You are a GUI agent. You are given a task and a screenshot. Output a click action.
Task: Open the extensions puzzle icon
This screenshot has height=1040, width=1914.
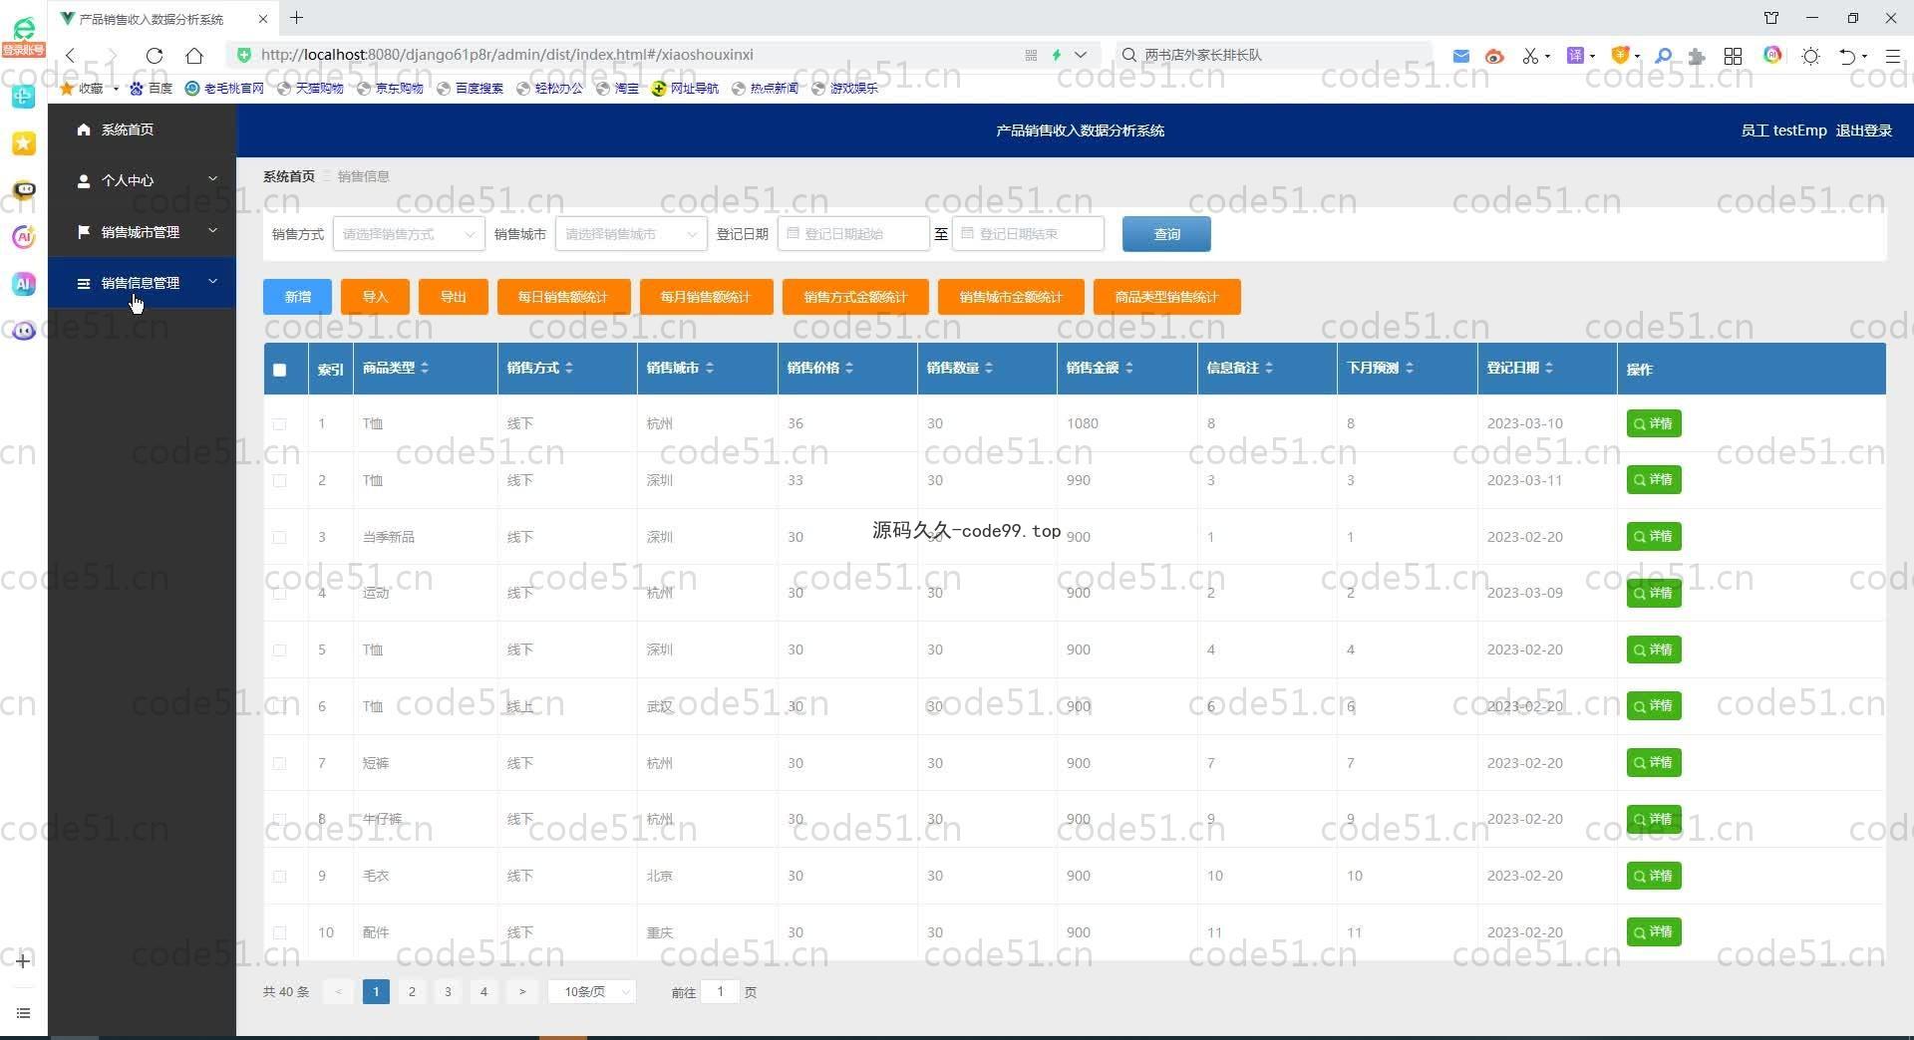coord(1697,56)
